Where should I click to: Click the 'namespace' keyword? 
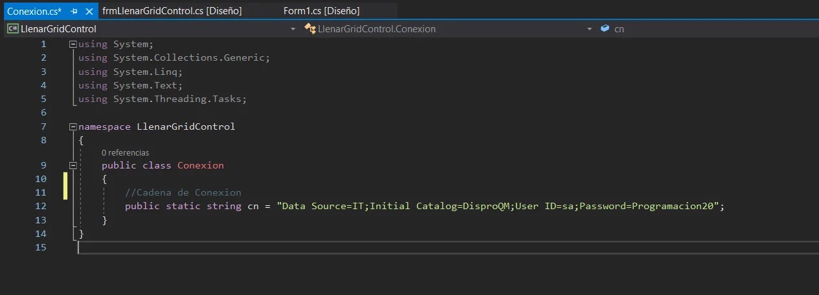[104, 127]
